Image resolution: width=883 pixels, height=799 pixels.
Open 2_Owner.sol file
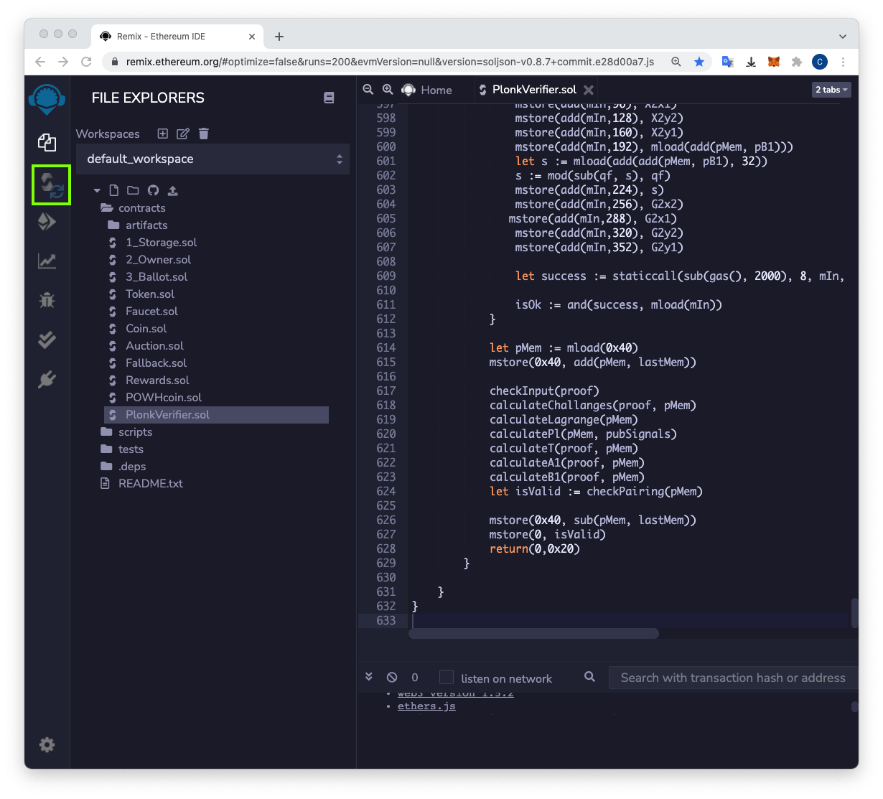tap(158, 259)
